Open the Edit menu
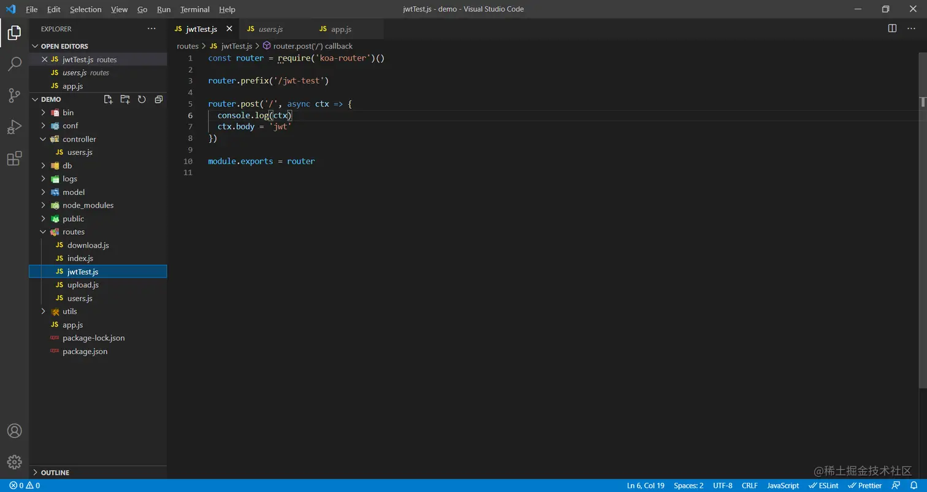 [53, 9]
